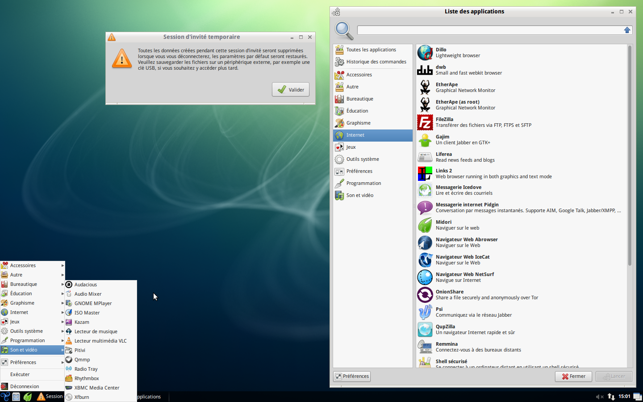Viewport: 643px width, 402px height.
Task: Expand Autre submenu in start menu
Action: point(33,275)
